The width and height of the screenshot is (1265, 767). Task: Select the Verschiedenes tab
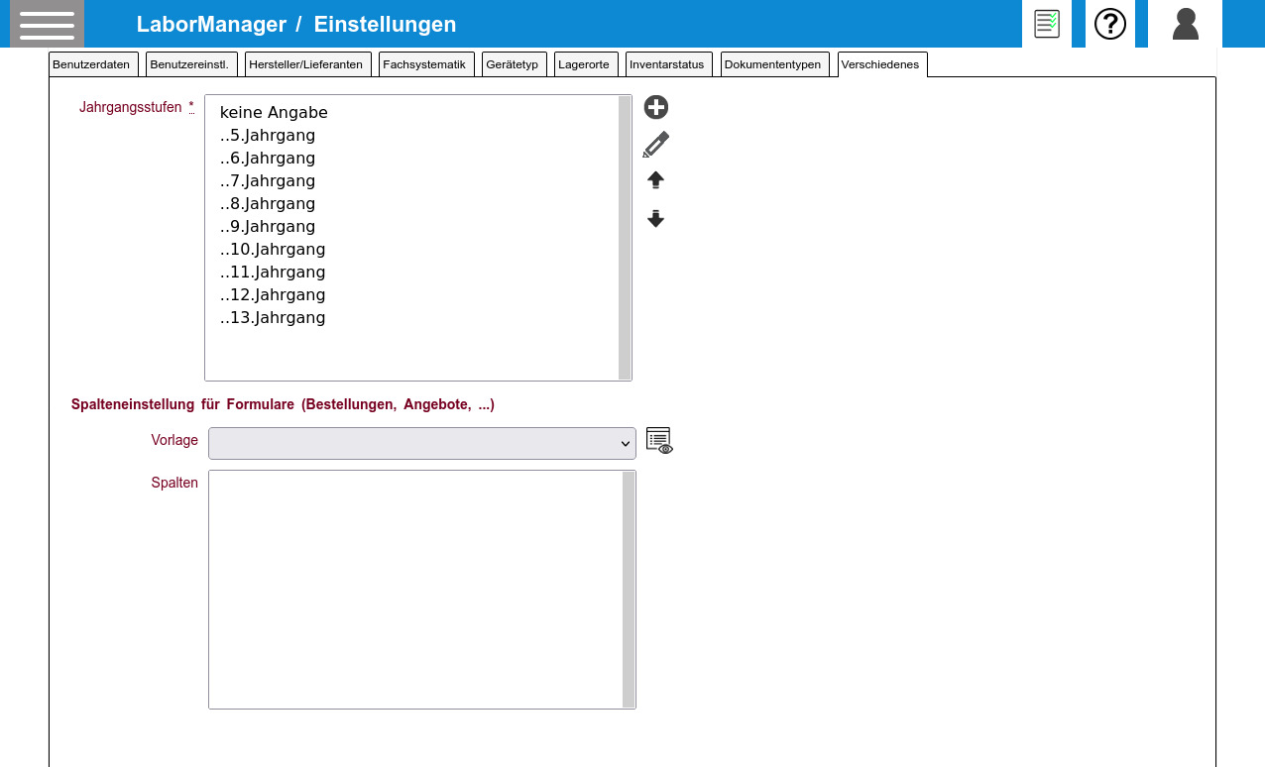tap(882, 64)
